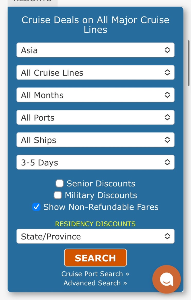Click the arrows on Asia destination dropdown
Viewport: 191px width, 300px height.
167,50
